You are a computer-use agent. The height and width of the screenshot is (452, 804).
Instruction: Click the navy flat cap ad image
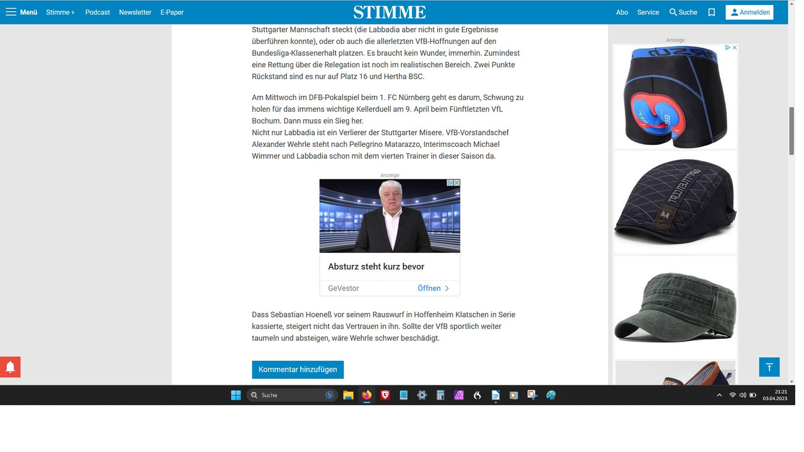(675, 202)
